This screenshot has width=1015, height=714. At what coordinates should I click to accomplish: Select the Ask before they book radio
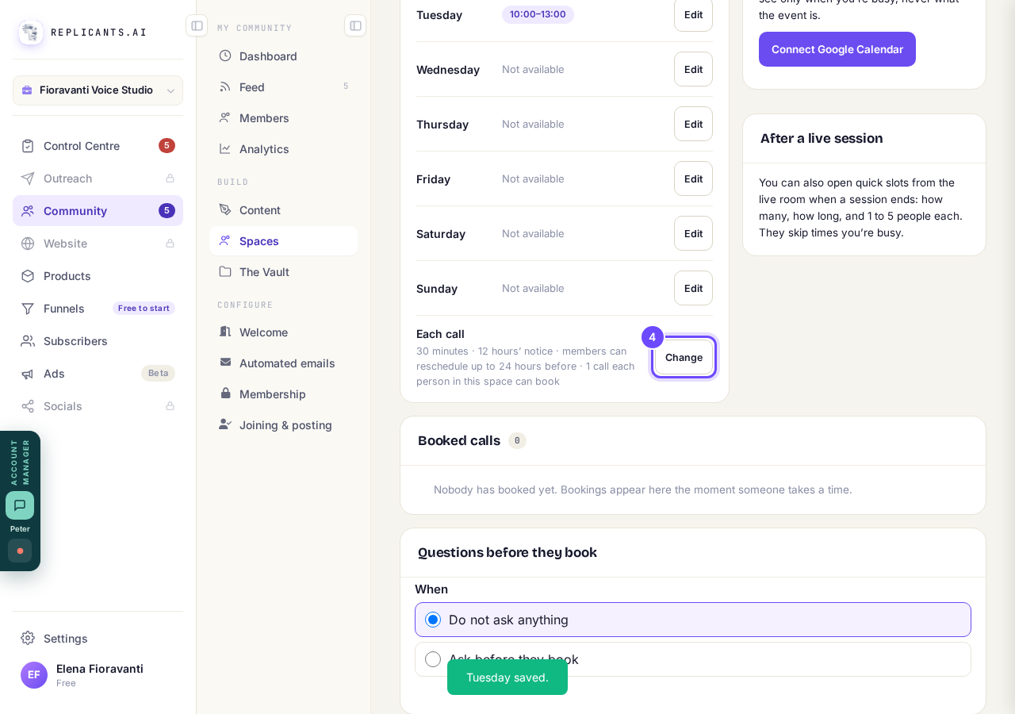(433, 659)
